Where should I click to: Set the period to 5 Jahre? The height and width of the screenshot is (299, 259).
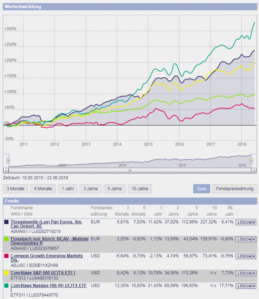click(x=115, y=189)
